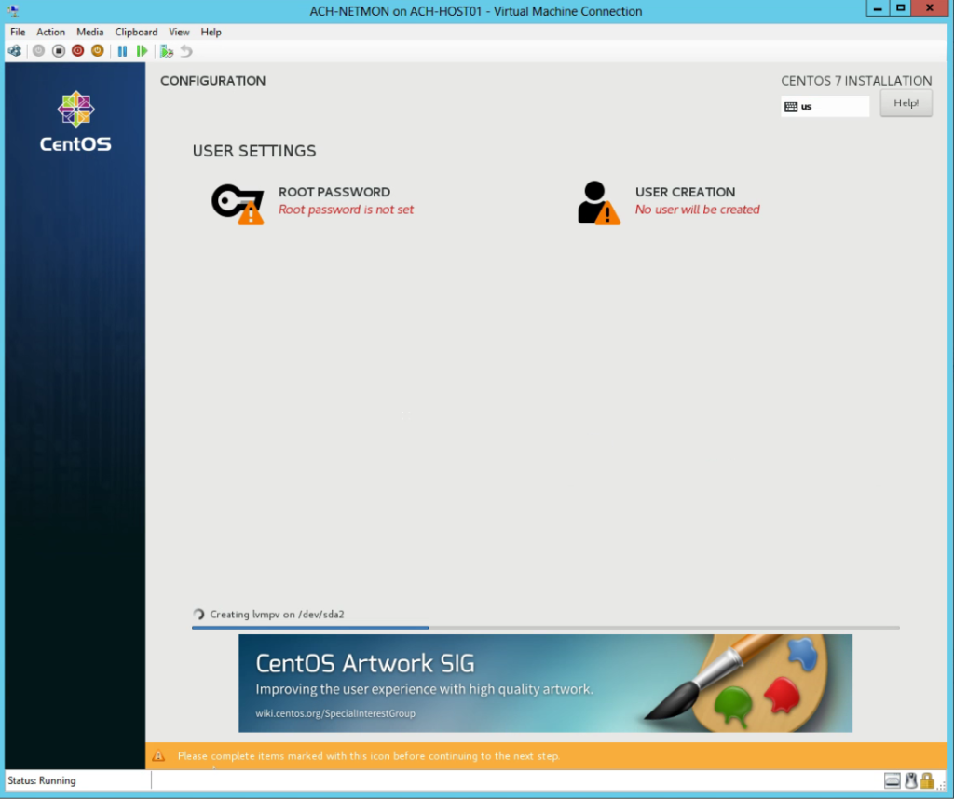
Task: Click the USER SETTINGS heading
Action: pyautogui.click(x=254, y=151)
